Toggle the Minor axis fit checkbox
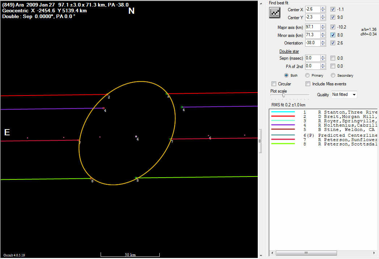 [x=333, y=35]
